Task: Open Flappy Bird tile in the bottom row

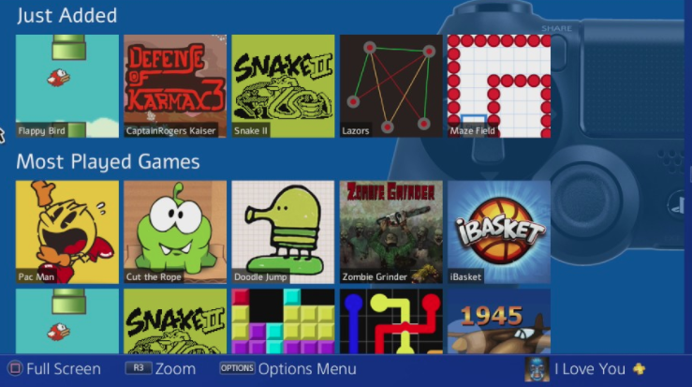Action: [67, 321]
